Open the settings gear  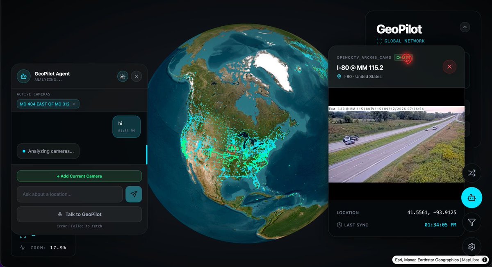[x=471, y=247]
